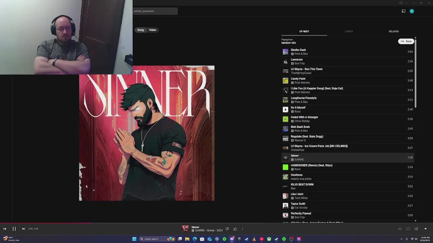Screen dimensions: 433x243
Task: Skip to the previous track
Action: (x=5, y=229)
